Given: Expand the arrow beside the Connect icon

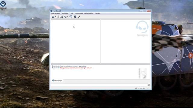Looking at the screenshot, I should [55, 17].
